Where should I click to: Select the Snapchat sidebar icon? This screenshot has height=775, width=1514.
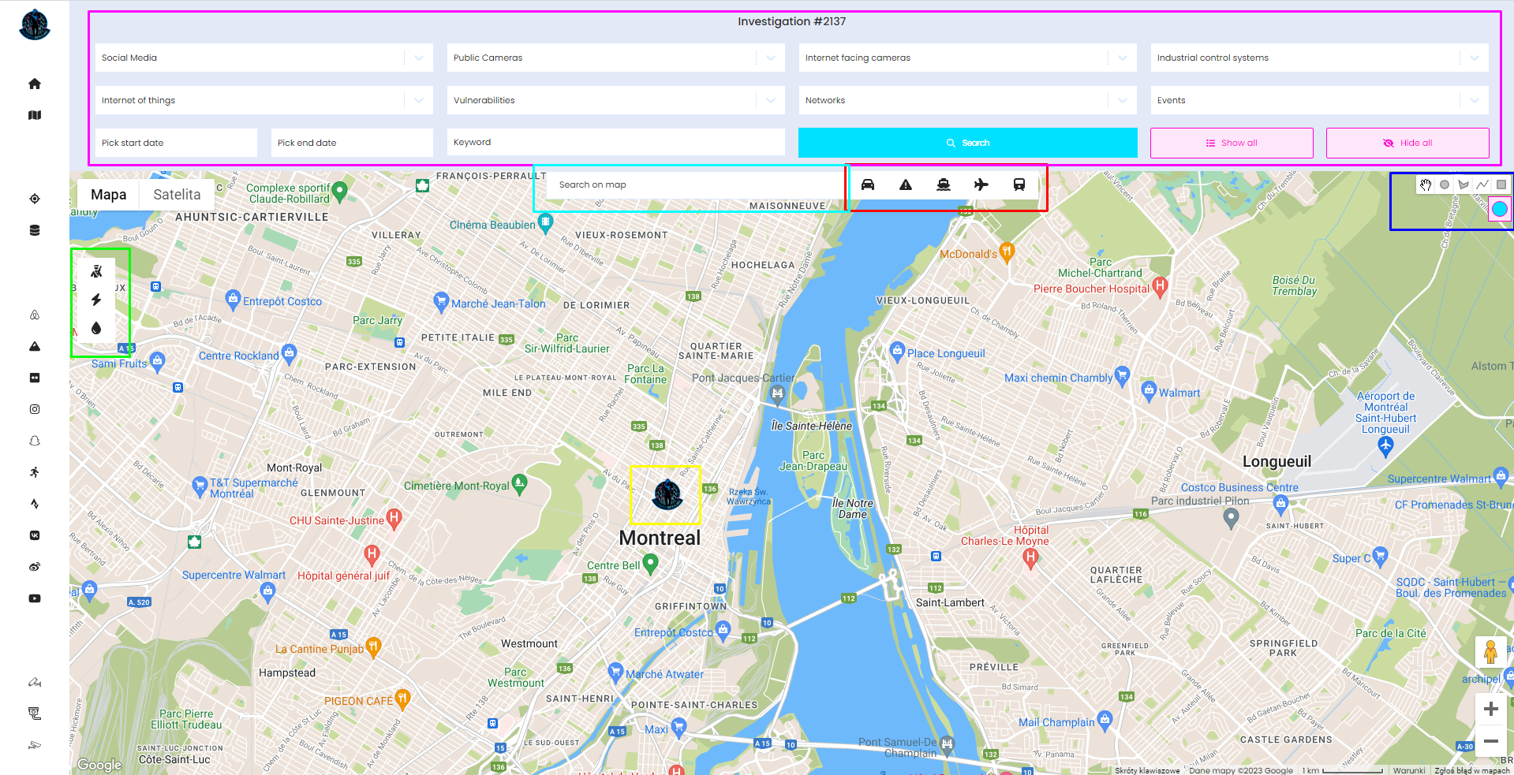click(35, 441)
